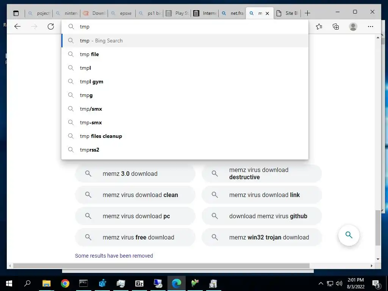Image resolution: width=388 pixels, height=291 pixels.
Task: Open 'memz virus download link' search
Action: point(262,195)
